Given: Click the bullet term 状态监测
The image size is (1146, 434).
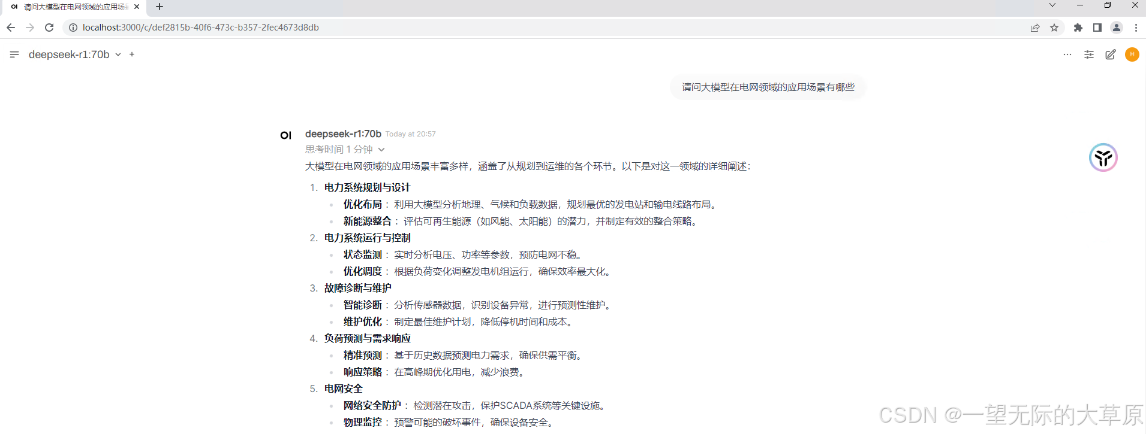Looking at the screenshot, I should [363, 255].
